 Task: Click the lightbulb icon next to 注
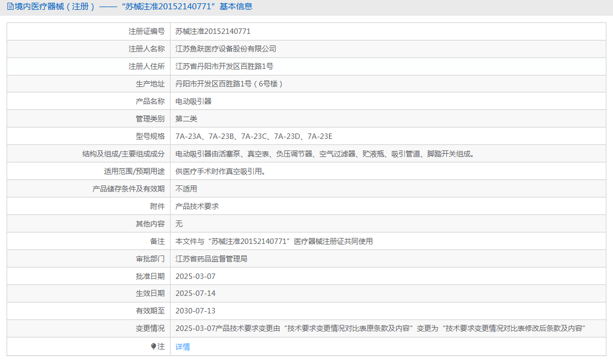coord(154,346)
